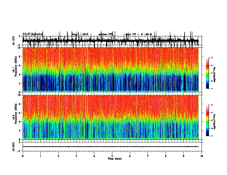This screenshot has height=175, width=227.
Task: Click the '2' minute tick on time axis
Action: pos(58,156)
